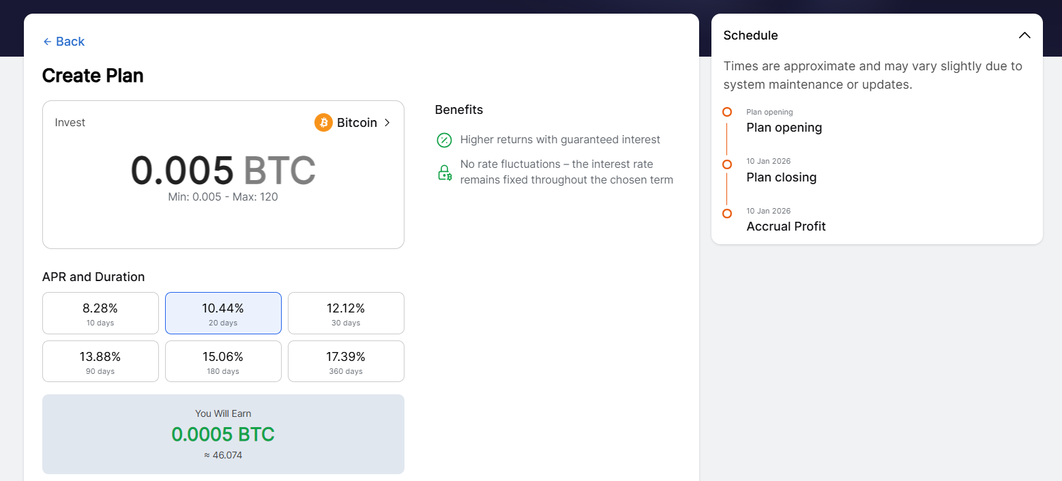1062x481 pixels.
Task: Select the 8.28% 10 days plan
Action: tap(100, 313)
